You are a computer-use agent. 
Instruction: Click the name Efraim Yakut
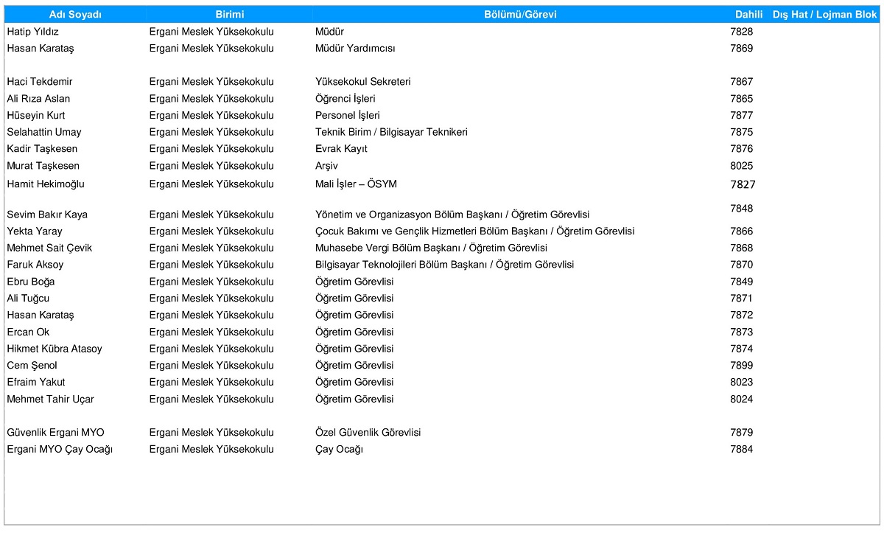(36, 383)
